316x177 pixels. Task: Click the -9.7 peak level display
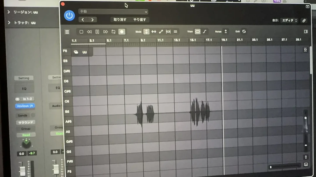(32, 153)
